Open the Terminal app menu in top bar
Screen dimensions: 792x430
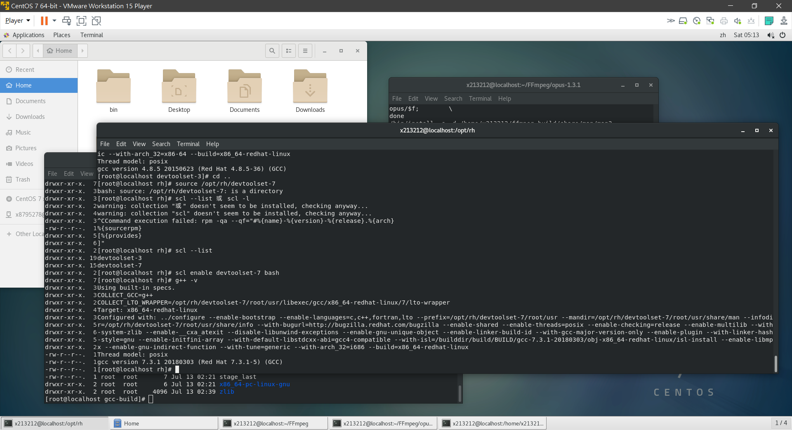pyautogui.click(x=92, y=35)
